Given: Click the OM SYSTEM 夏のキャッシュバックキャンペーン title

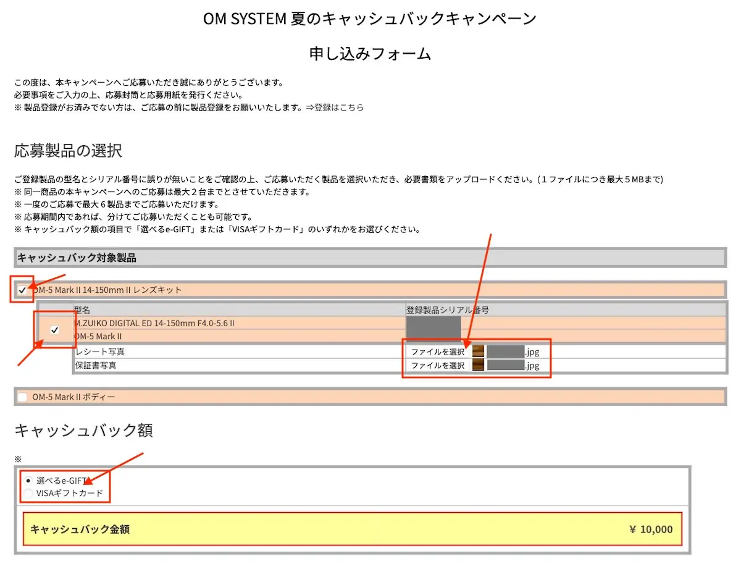Looking at the screenshot, I should pos(370,19).
